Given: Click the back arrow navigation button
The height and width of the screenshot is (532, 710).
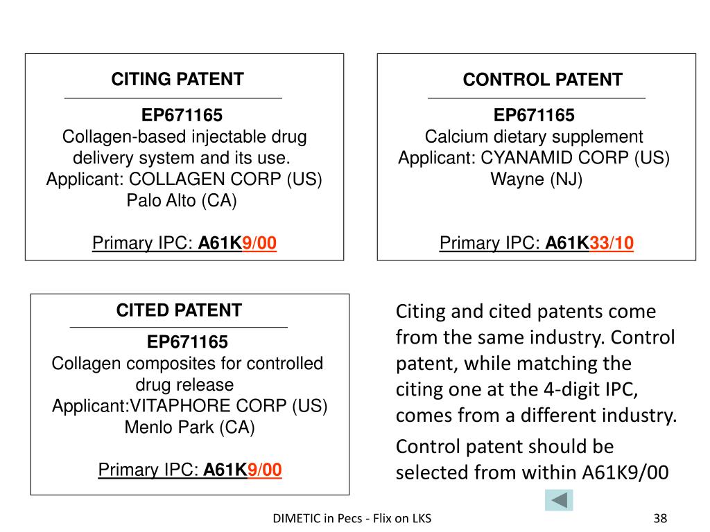Looking at the screenshot, I should point(559,500).
